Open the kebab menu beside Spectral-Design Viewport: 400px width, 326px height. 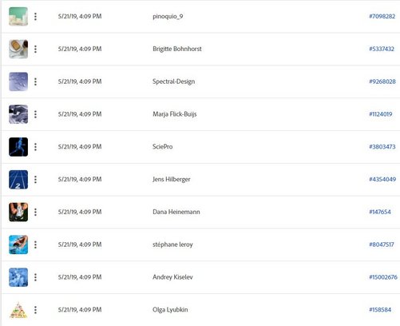point(35,81)
